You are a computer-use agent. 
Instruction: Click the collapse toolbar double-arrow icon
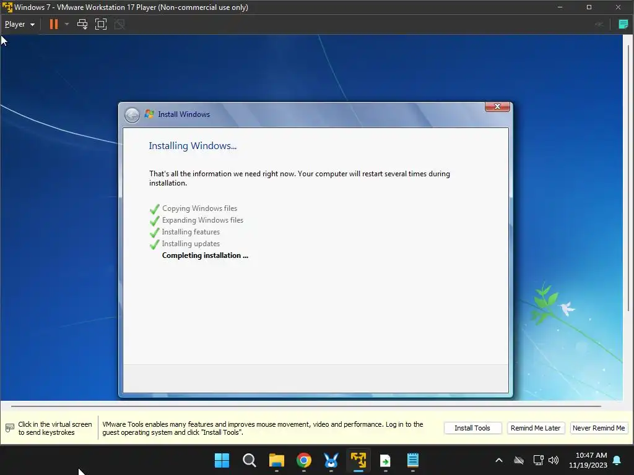pyautogui.click(x=599, y=24)
